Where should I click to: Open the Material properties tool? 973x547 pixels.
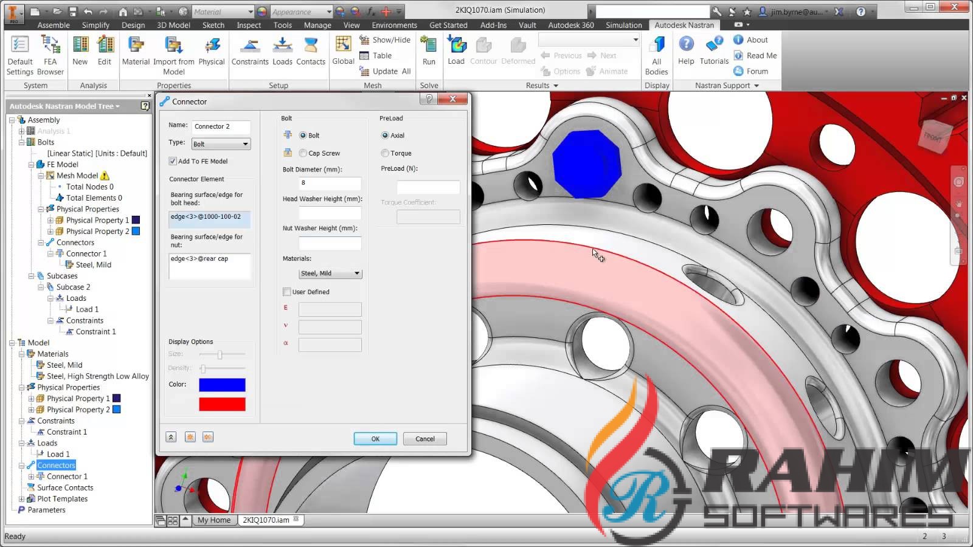[136, 50]
